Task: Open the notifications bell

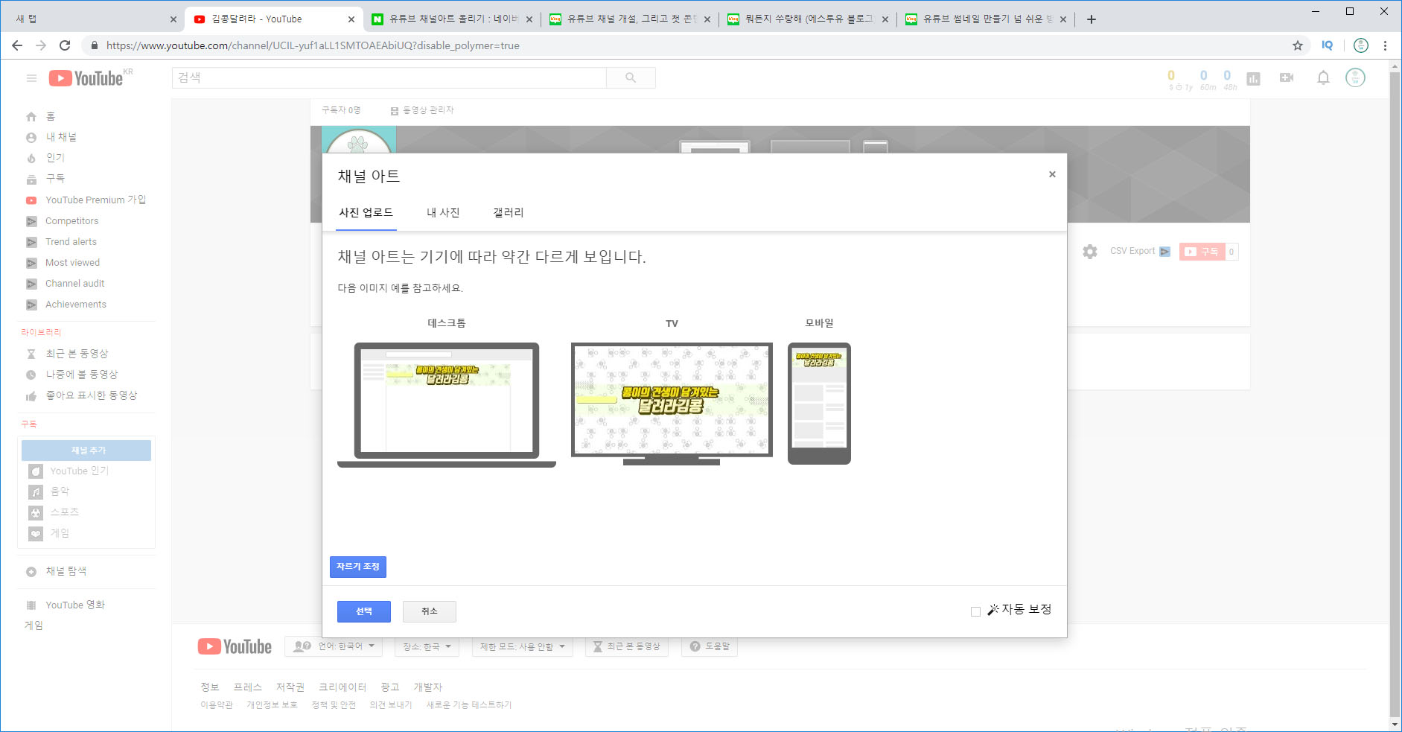Action: coord(1323,77)
